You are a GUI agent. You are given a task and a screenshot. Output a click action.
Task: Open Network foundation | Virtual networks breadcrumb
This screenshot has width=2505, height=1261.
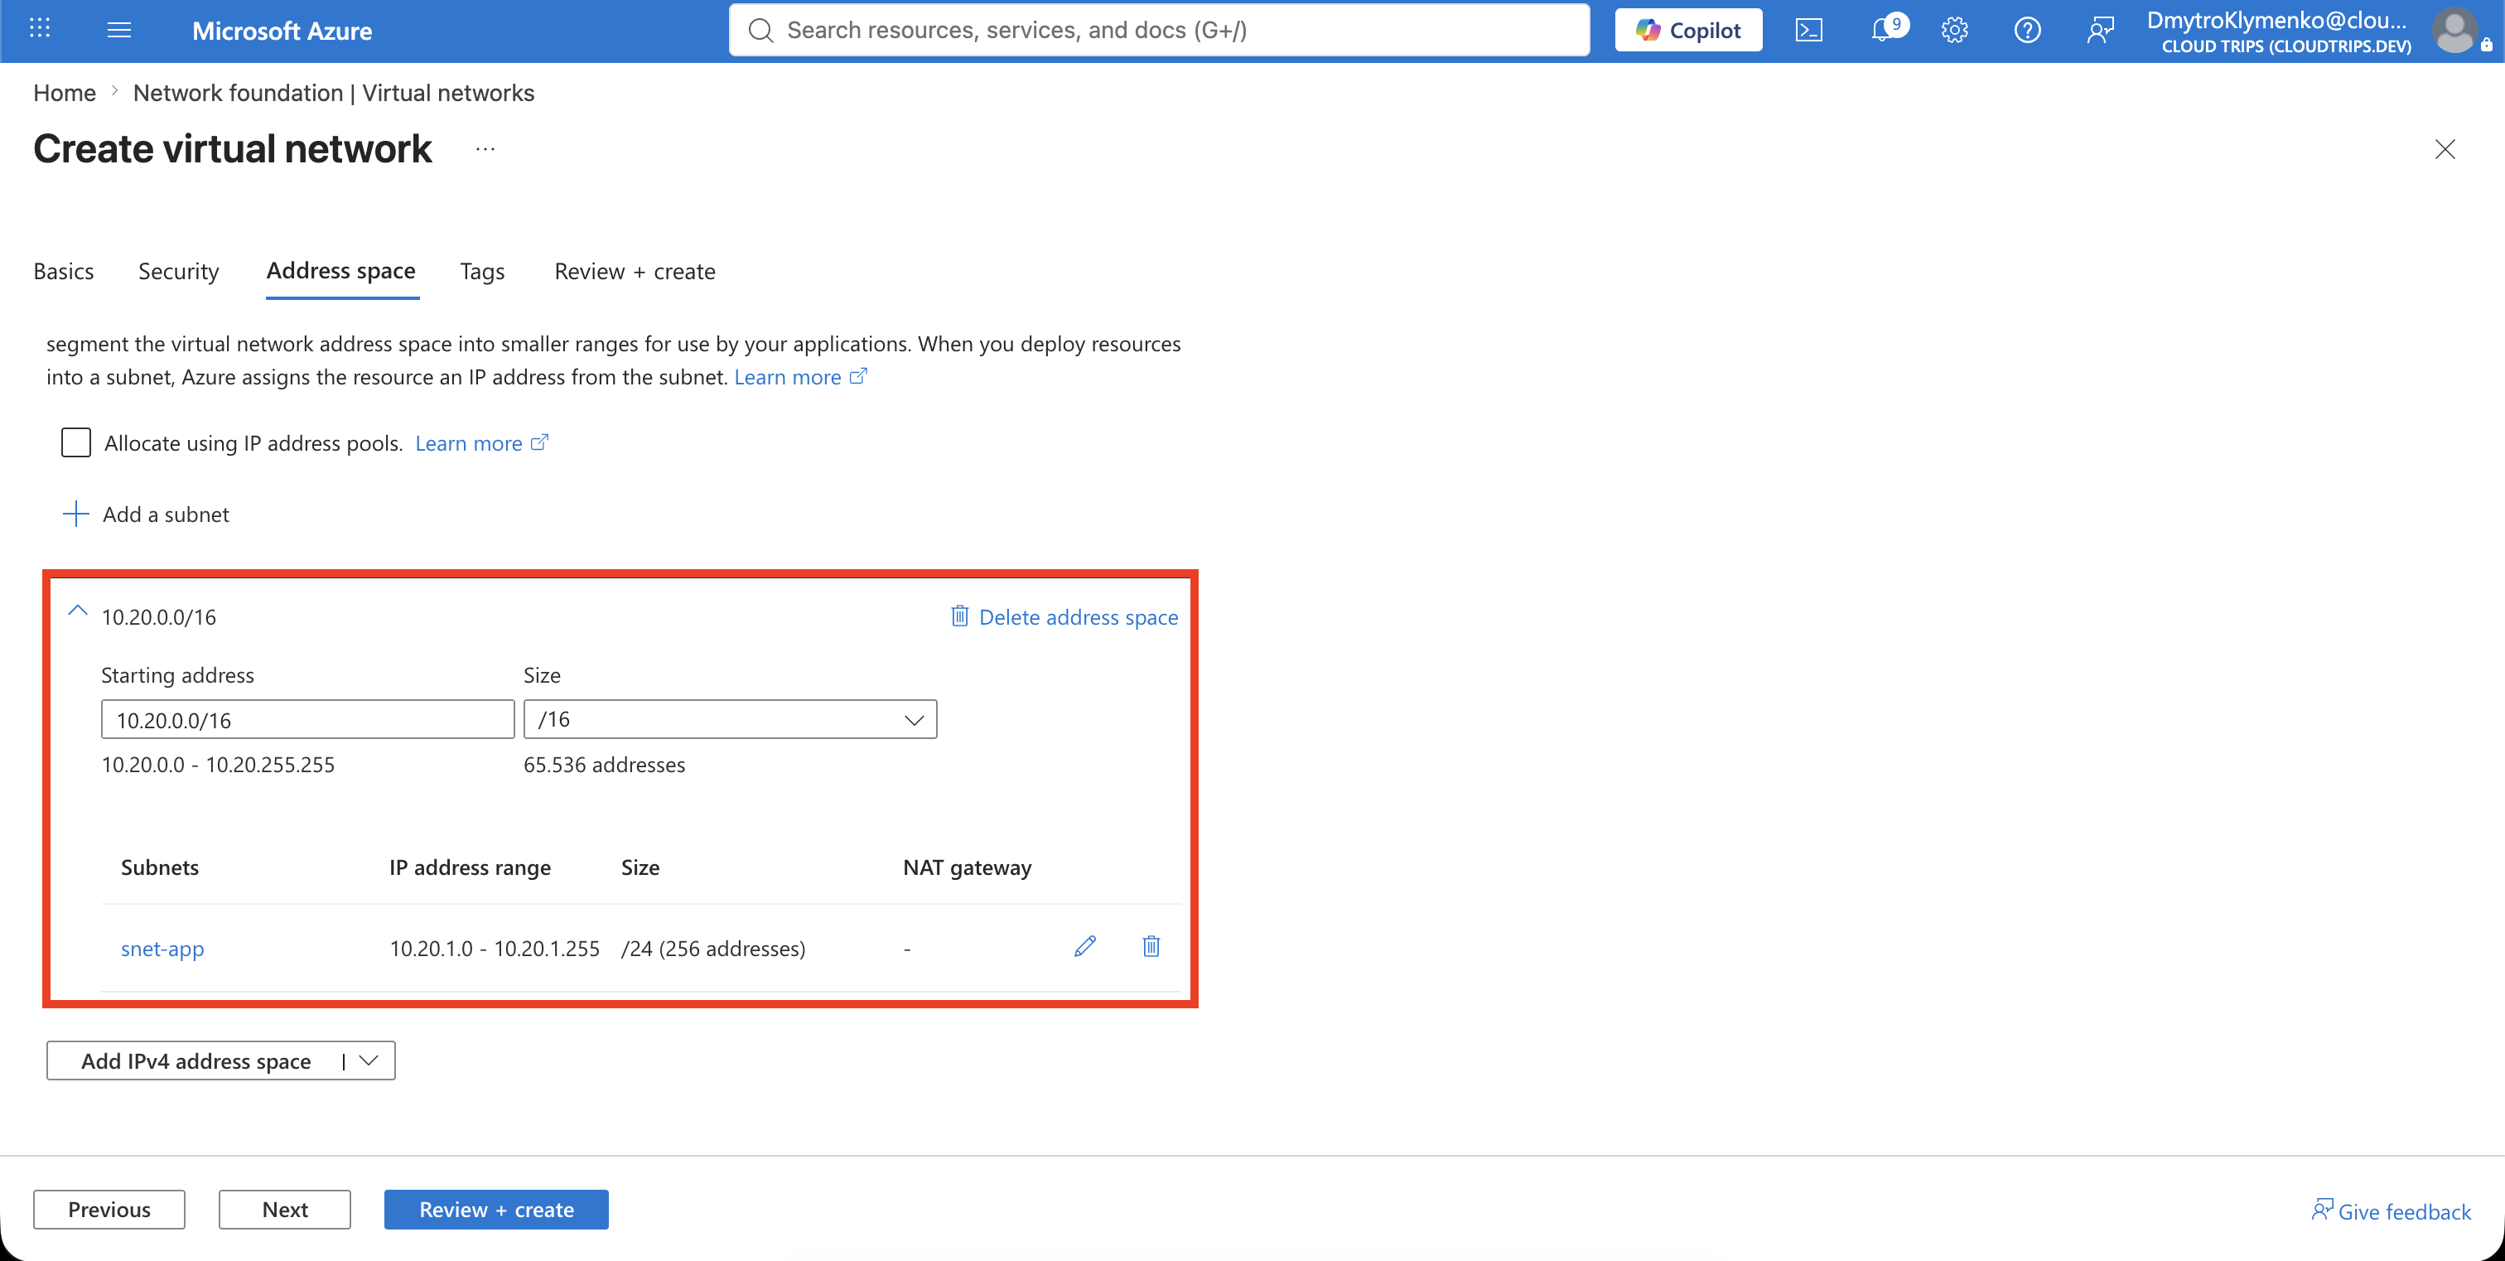[334, 92]
